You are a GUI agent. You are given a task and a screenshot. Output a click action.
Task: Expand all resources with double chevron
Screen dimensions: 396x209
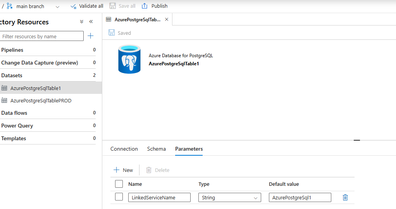click(x=82, y=22)
